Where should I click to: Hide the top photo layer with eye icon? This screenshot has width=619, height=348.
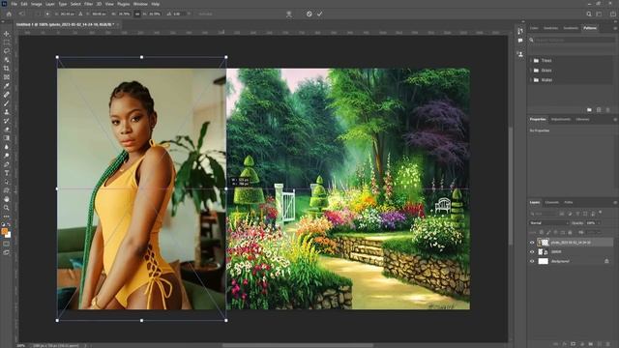point(532,243)
